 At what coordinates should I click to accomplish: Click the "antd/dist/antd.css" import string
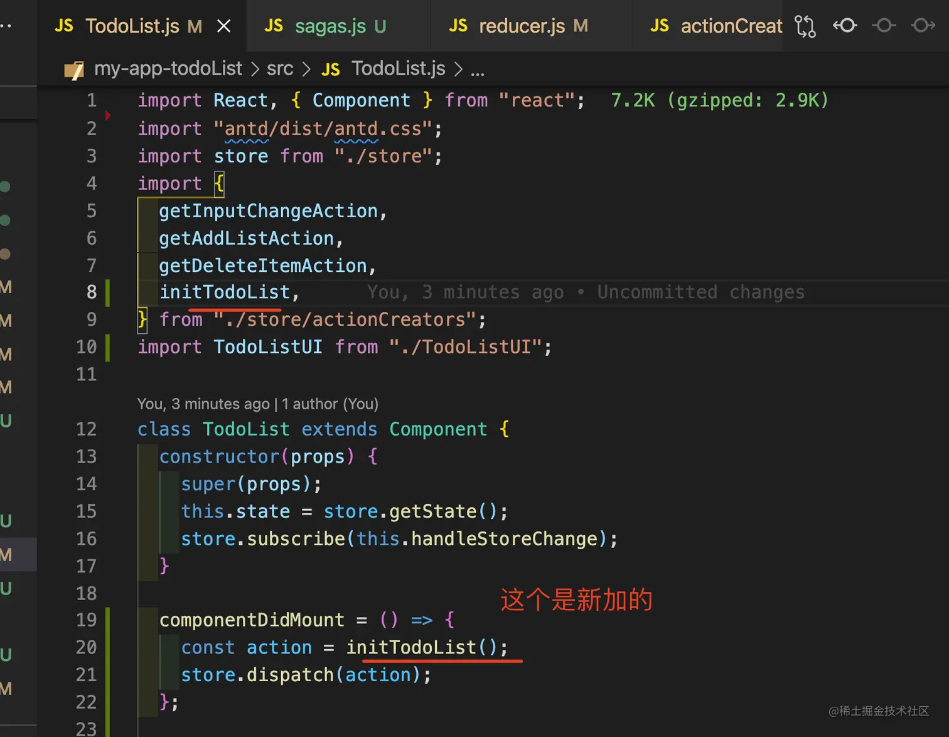click(x=323, y=129)
